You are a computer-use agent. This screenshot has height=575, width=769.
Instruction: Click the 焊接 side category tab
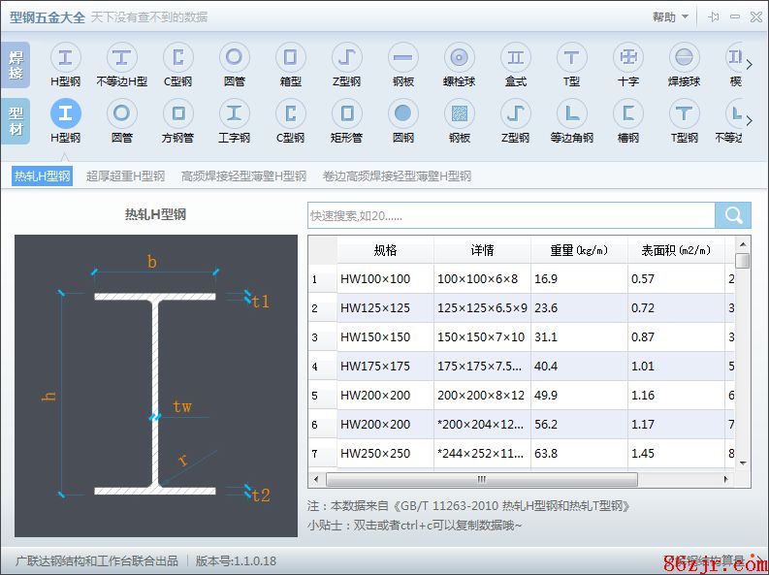point(15,65)
